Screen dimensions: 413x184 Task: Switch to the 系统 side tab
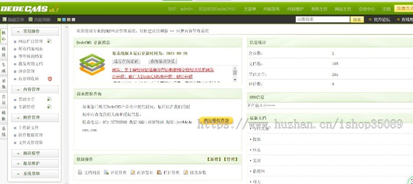tap(4, 131)
